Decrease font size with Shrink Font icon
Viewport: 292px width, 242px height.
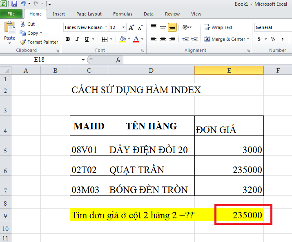coord(140,27)
